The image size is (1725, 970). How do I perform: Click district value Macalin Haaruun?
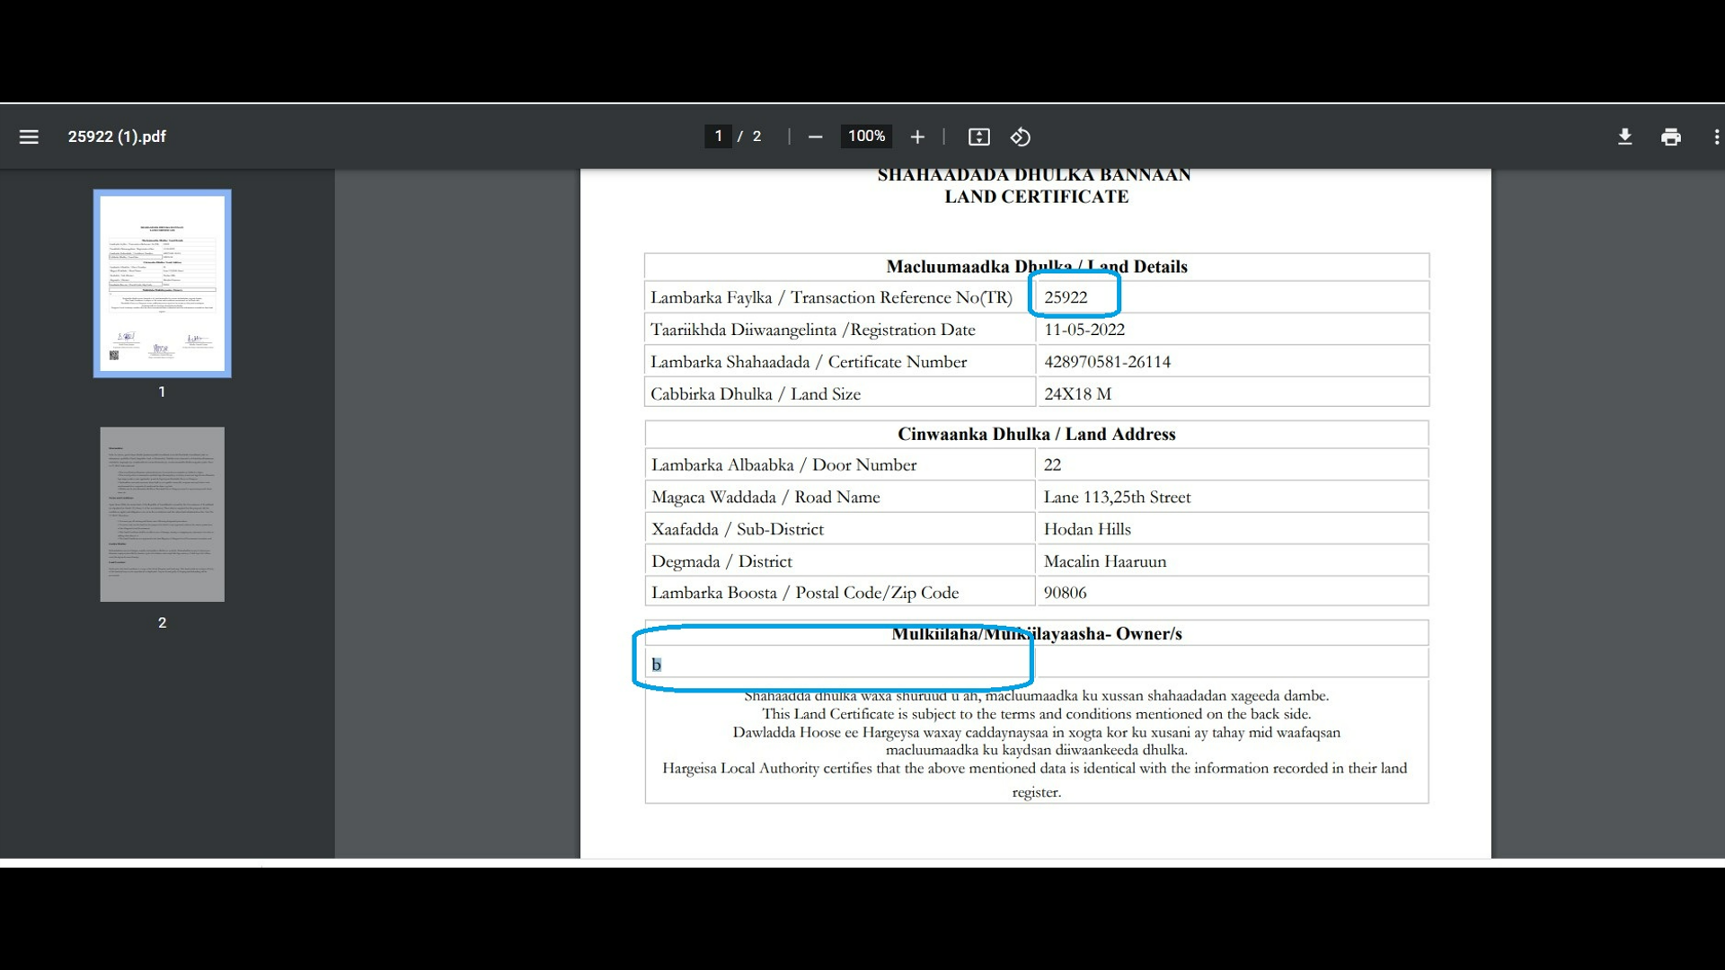[x=1105, y=561]
